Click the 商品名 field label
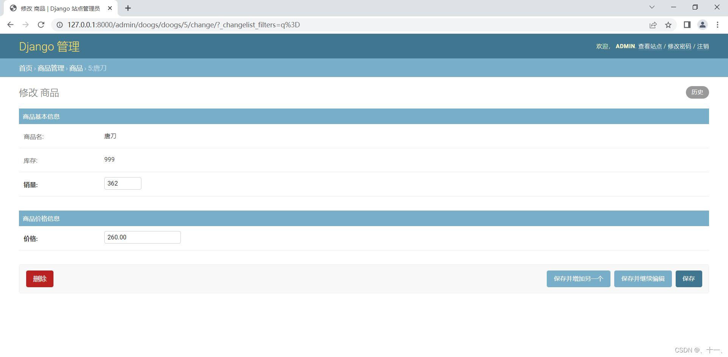Viewport: 728px width, 357px height. pyautogui.click(x=34, y=137)
